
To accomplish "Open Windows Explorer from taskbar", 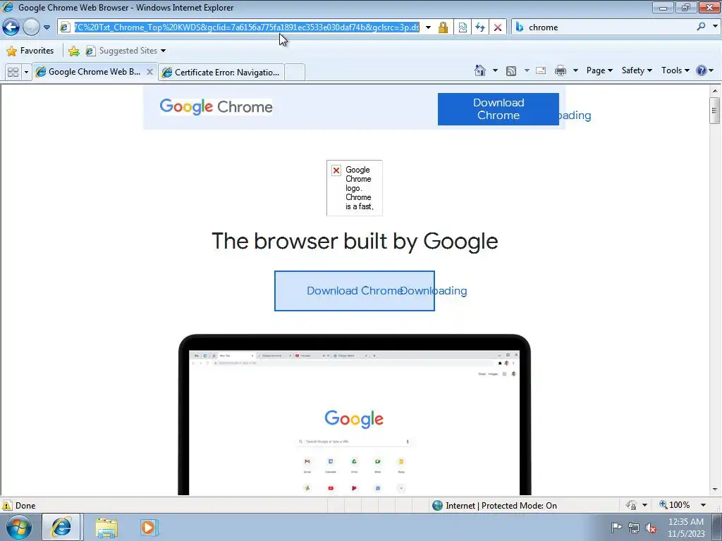I will 106,528.
